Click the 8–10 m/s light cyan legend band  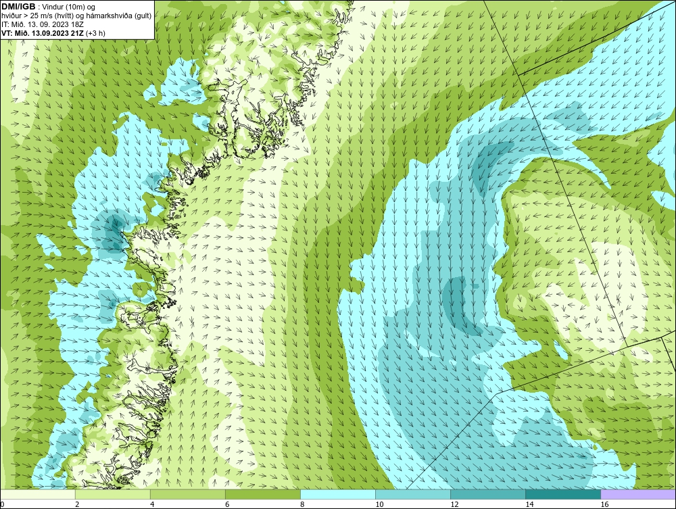pos(338,494)
